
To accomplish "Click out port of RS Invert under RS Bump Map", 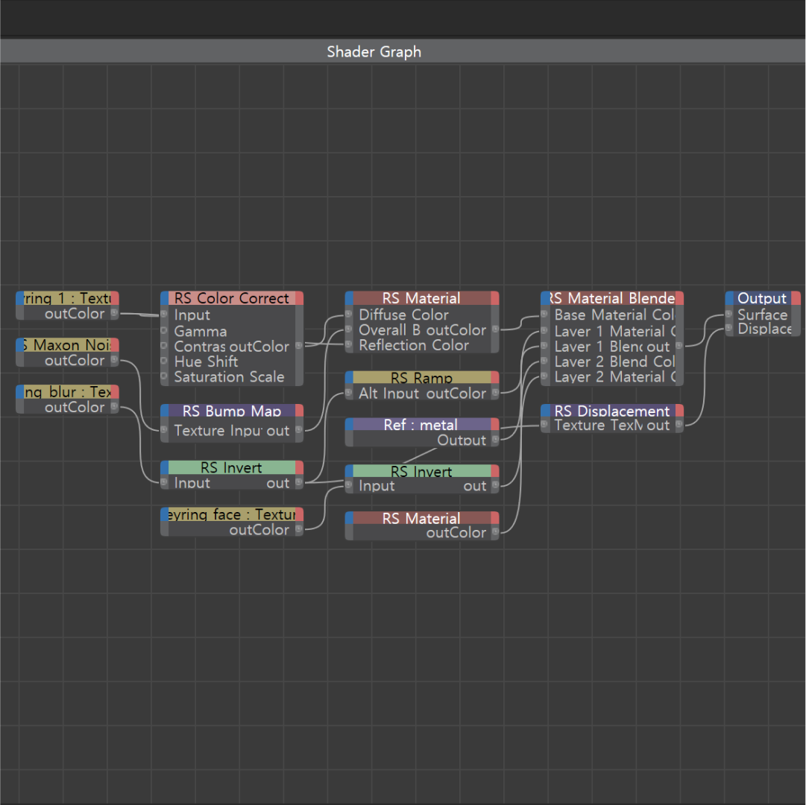I will [299, 482].
